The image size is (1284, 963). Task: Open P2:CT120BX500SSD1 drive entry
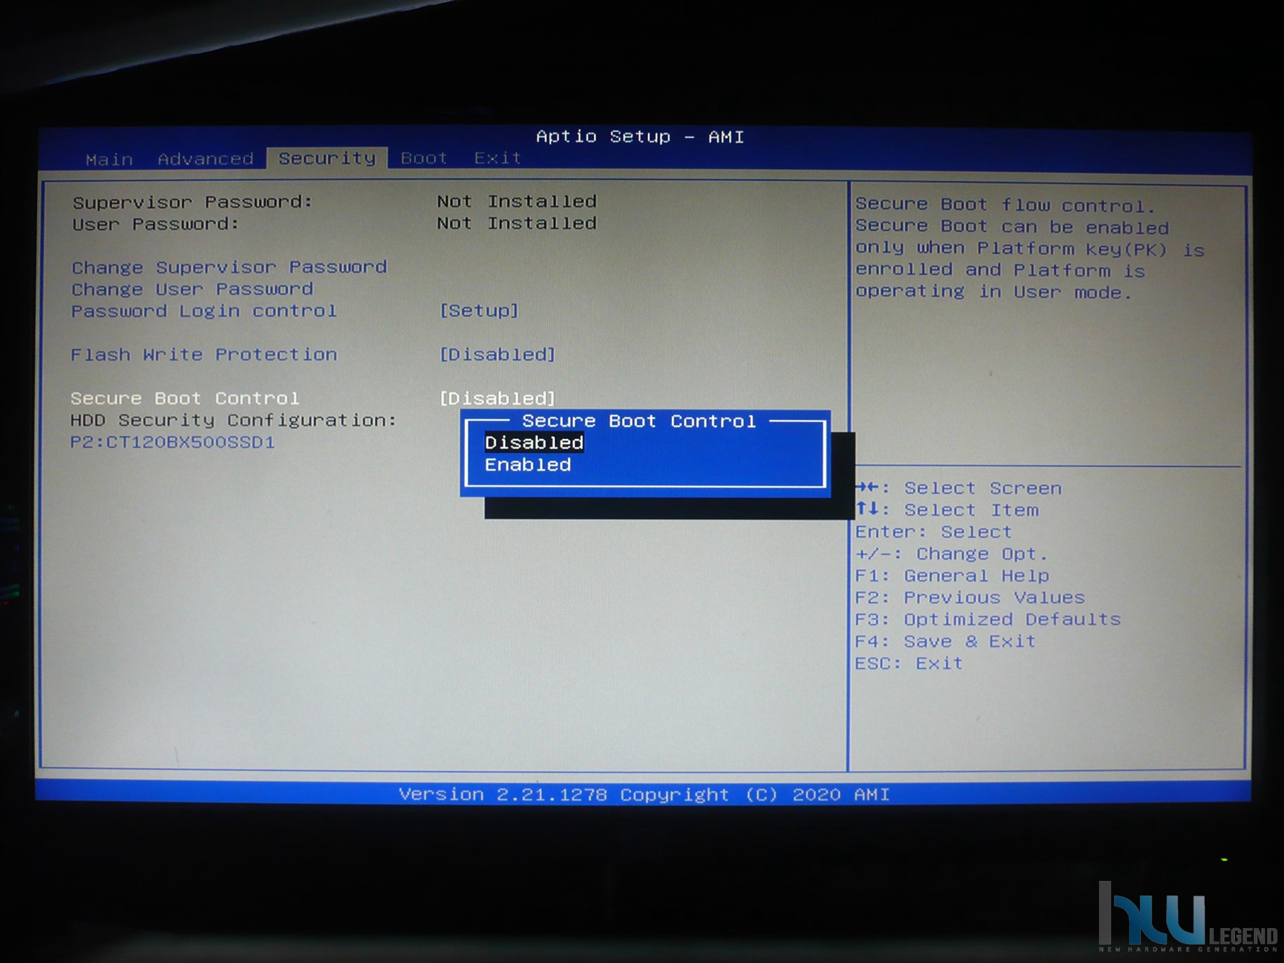[173, 443]
